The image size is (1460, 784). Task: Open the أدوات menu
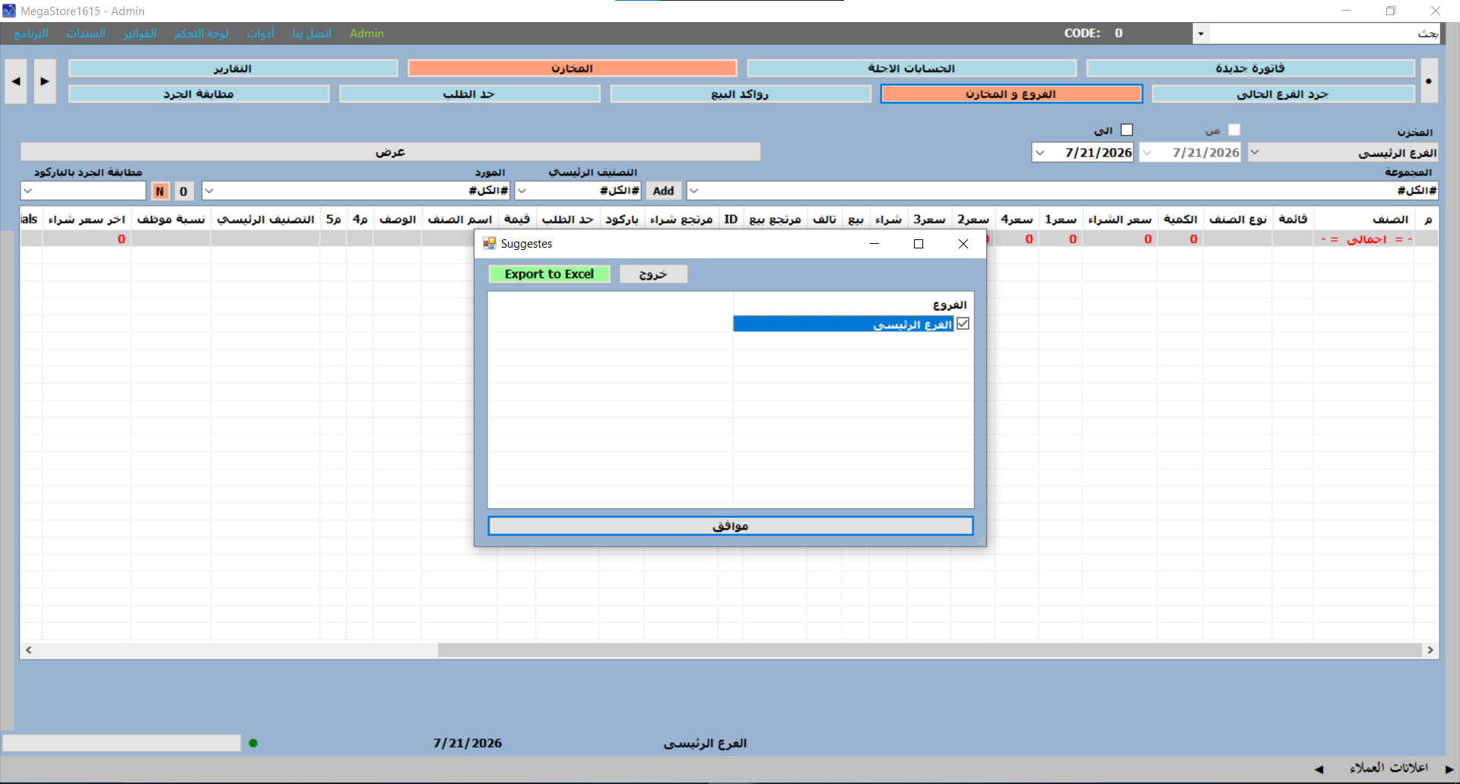click(x=261, y=33)
